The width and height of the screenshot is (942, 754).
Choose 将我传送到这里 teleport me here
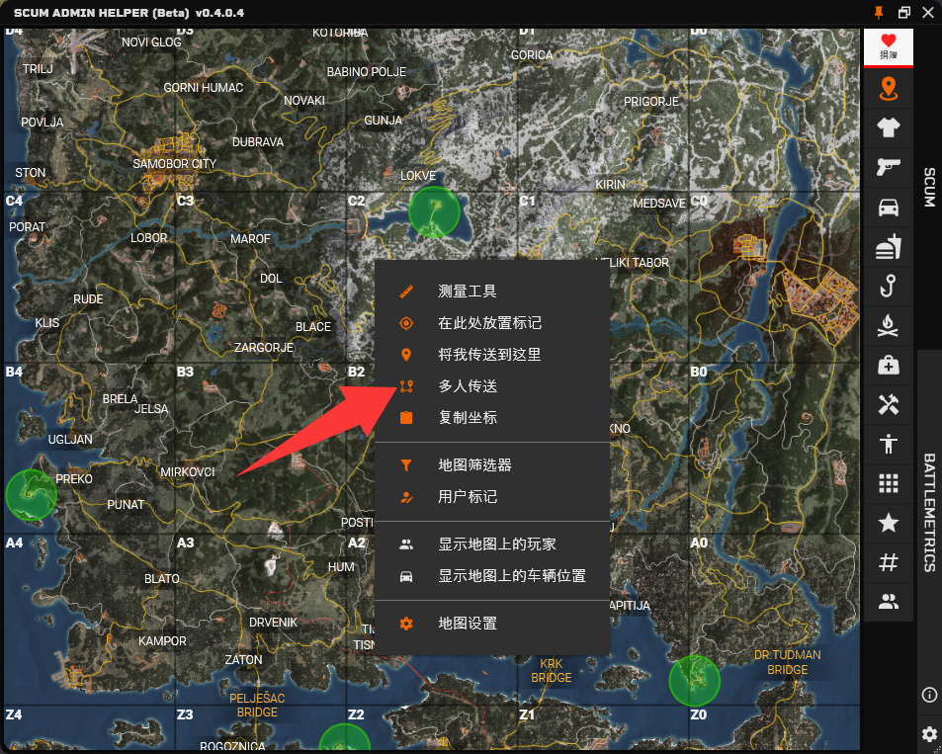pyautogui.click(x=492, y=355)
